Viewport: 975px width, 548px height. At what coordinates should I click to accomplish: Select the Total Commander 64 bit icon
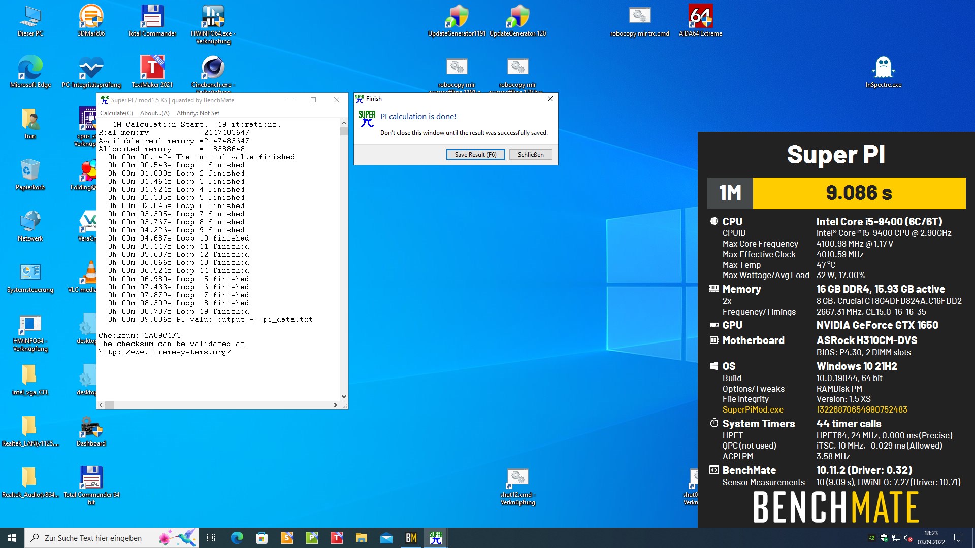coord(91,485)
